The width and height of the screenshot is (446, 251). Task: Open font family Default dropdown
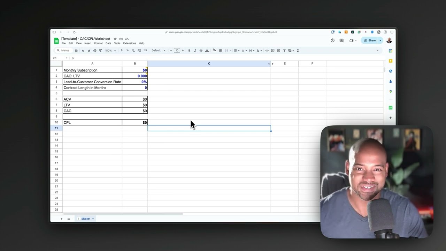click(159, 51)
